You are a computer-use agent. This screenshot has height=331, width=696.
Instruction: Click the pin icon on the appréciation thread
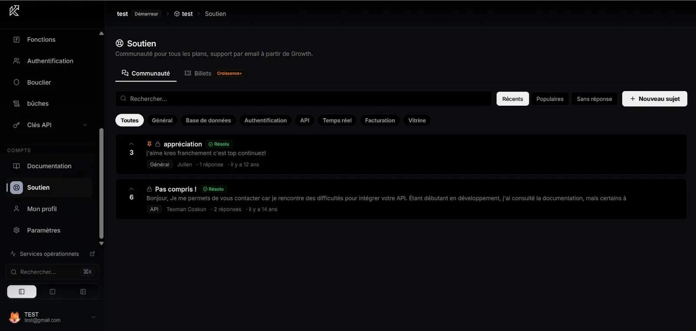coord(149,144)
